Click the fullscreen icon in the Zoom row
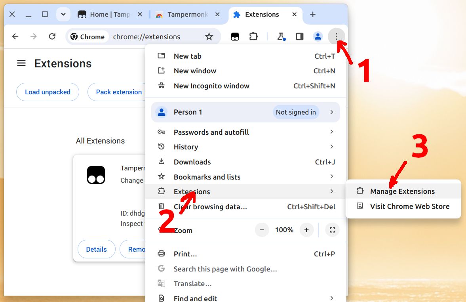466x302 pixels. (x=332, y=230)
